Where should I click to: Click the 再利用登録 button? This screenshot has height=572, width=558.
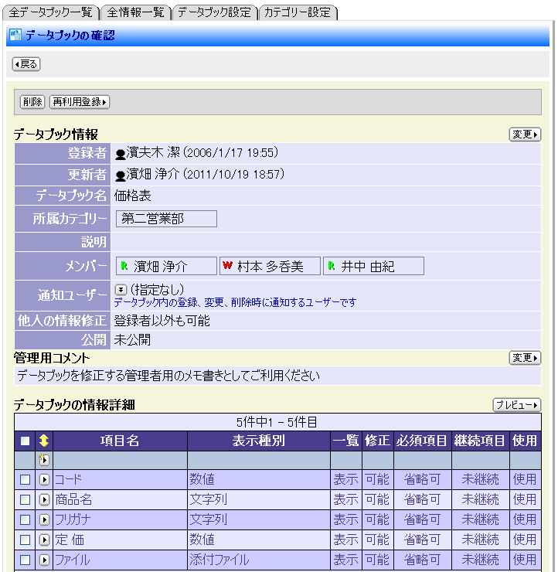(x=80, y=102)
